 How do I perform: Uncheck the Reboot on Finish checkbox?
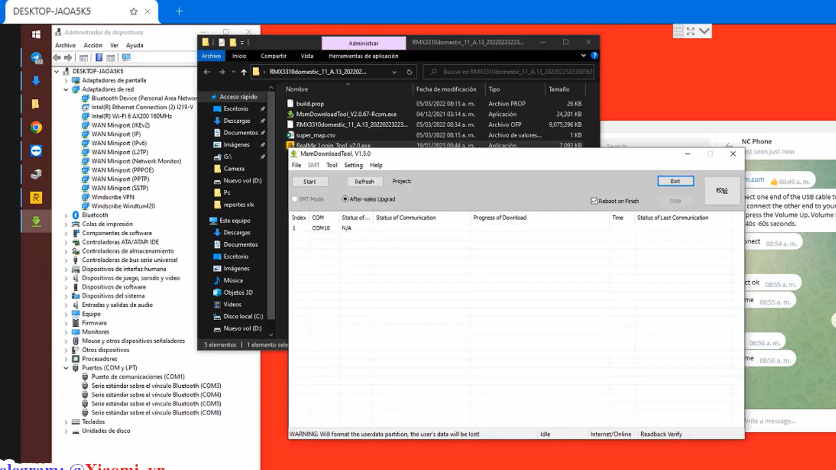(594, 201)
